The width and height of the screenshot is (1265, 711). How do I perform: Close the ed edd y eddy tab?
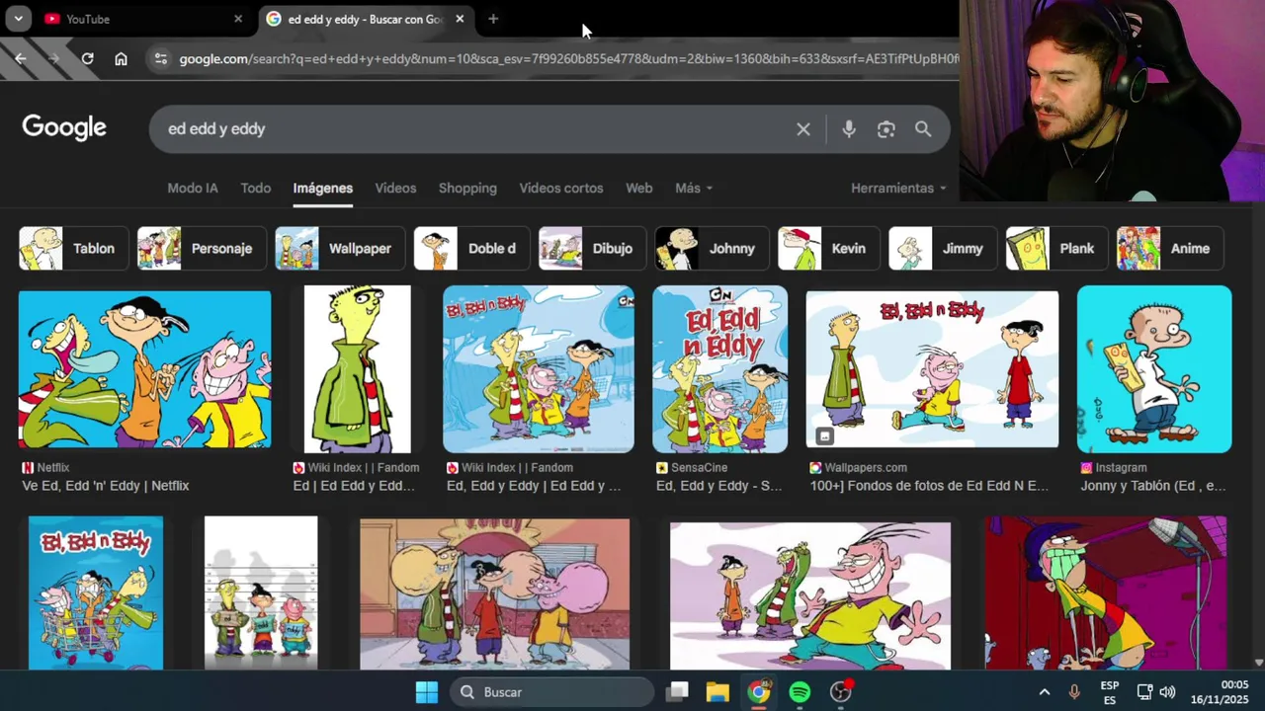pyautogui.click(x=460, y=19)
